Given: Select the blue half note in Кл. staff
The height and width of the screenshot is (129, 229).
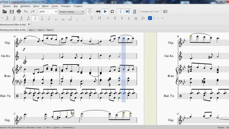Looking at the screenshot, I should 119,55.
